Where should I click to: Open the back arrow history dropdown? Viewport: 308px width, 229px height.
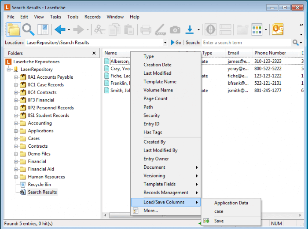[x=69, y=30]
